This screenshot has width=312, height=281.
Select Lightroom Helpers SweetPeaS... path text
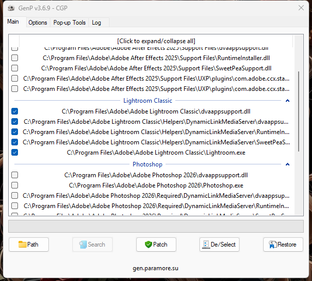pos(156,142)
